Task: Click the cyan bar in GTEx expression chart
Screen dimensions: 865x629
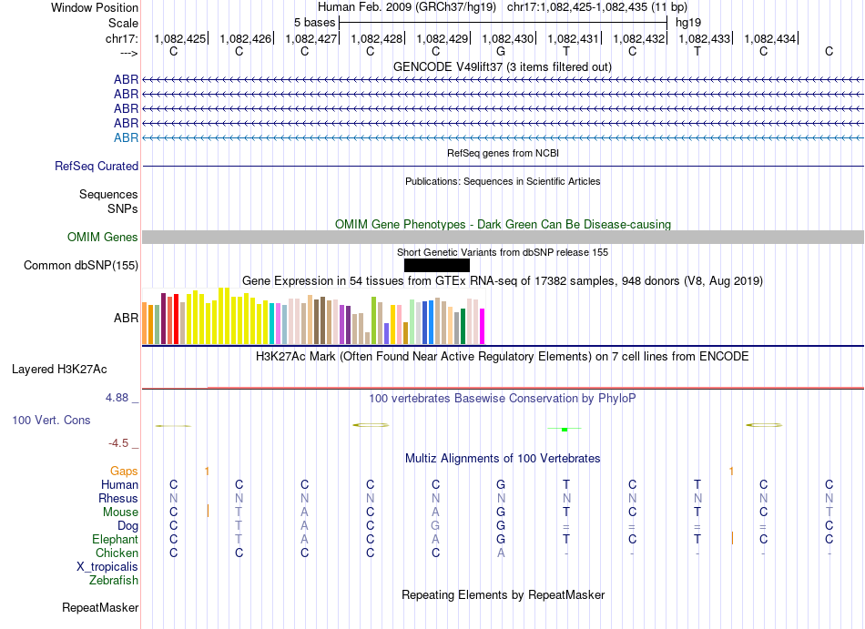Action: click(x=272, y=323)
